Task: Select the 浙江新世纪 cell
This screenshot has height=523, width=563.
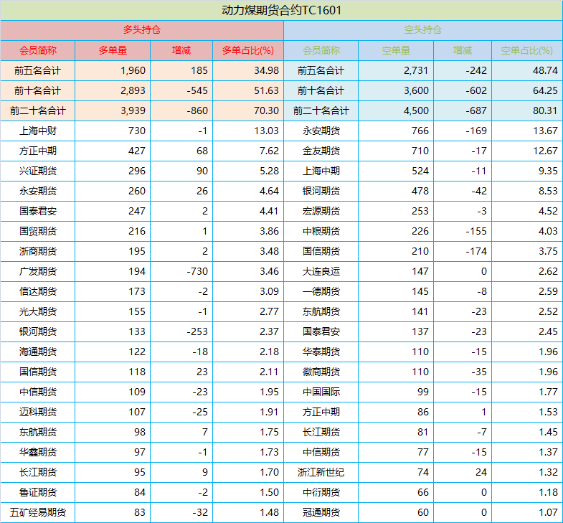Action: click(321, 472)
